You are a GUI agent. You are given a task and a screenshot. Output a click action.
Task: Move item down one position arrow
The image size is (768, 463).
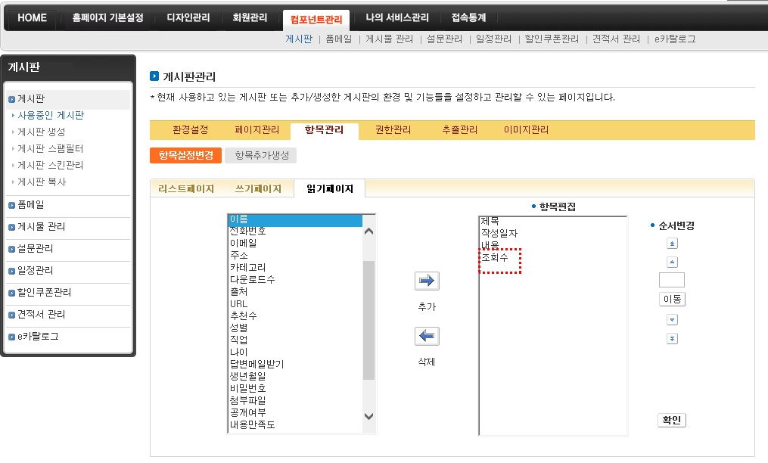point(671,319)
